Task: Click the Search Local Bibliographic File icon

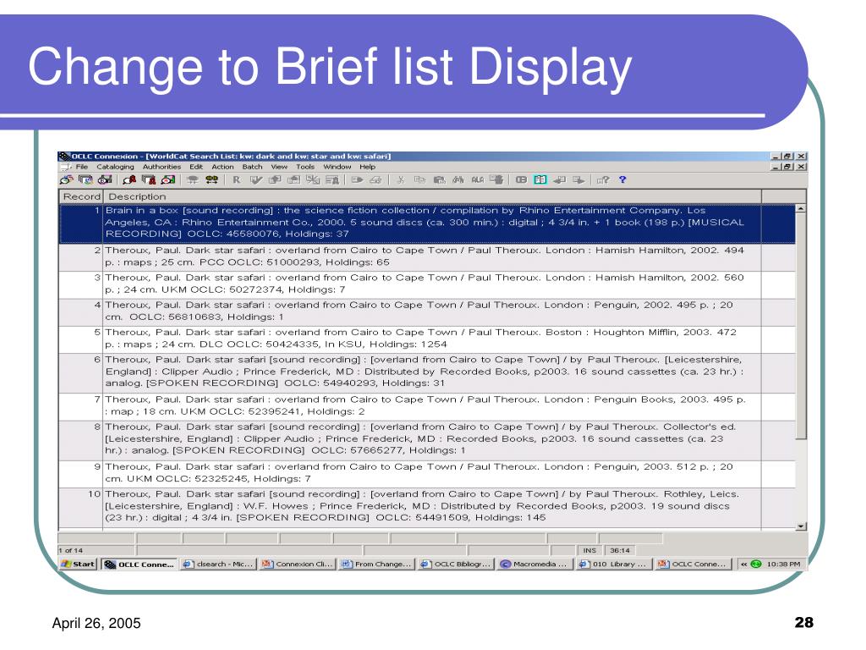Action: tap(104, 179)
